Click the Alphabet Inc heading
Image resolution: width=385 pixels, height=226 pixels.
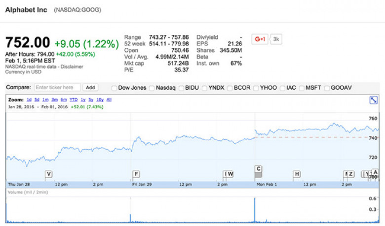(26, 10)
